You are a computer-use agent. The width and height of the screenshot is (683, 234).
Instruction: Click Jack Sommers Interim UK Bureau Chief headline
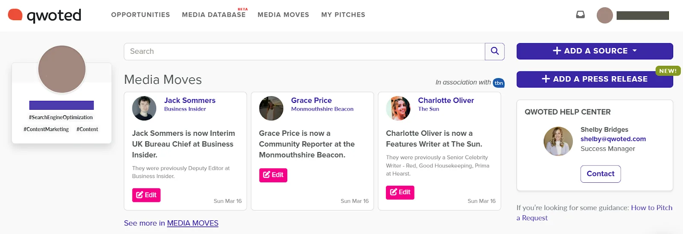pyautogui.click(x=184, y=144)
